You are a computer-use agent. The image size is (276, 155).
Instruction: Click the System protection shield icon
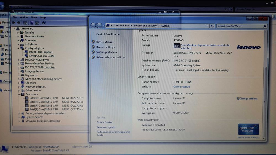click(x=93, y=52)
